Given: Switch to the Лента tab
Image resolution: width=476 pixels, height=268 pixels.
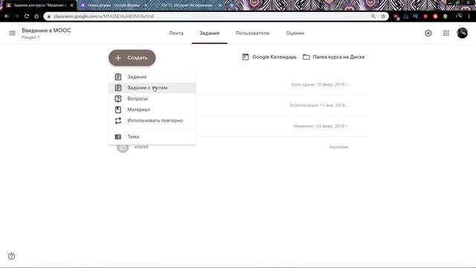Looking at the screenshot, I should [x=176, y=33].
